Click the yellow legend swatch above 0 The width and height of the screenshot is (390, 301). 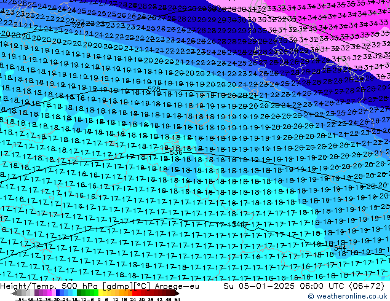100,292
